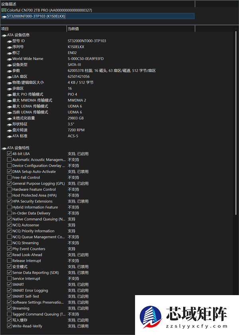Select the ST32000NT000-3TP103 drive icon in device list
Screen dimensions: 239x335
pyautogui.click(x=4, y=16)
